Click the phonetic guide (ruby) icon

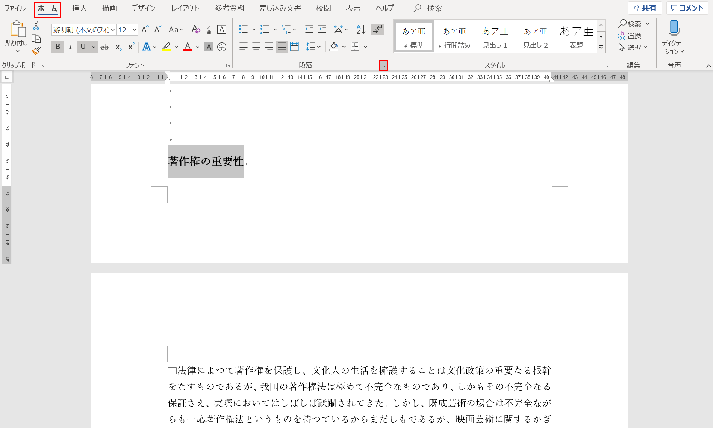pos(209,29)
